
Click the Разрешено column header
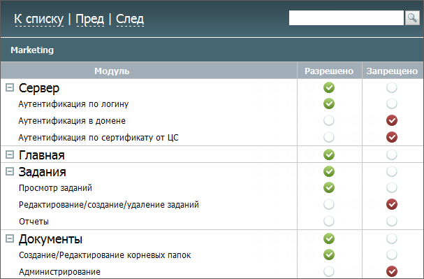(x=329, y=71)
